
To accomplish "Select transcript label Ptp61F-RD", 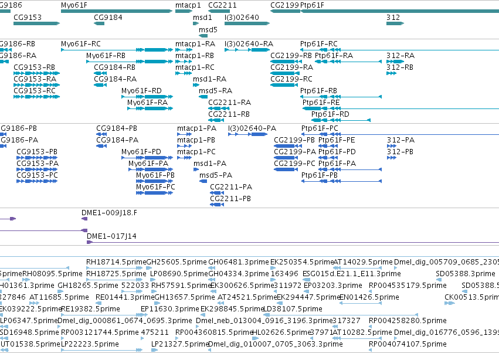I will coord(330,114).
